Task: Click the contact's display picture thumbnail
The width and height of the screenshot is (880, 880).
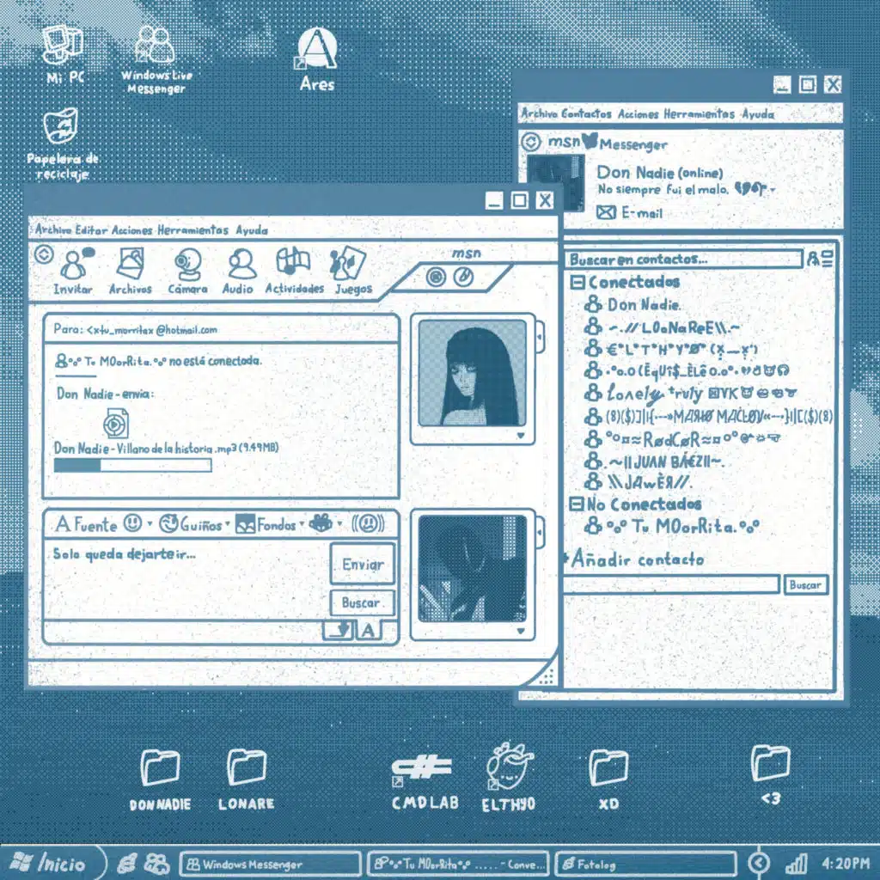Action: pos(472,373)
